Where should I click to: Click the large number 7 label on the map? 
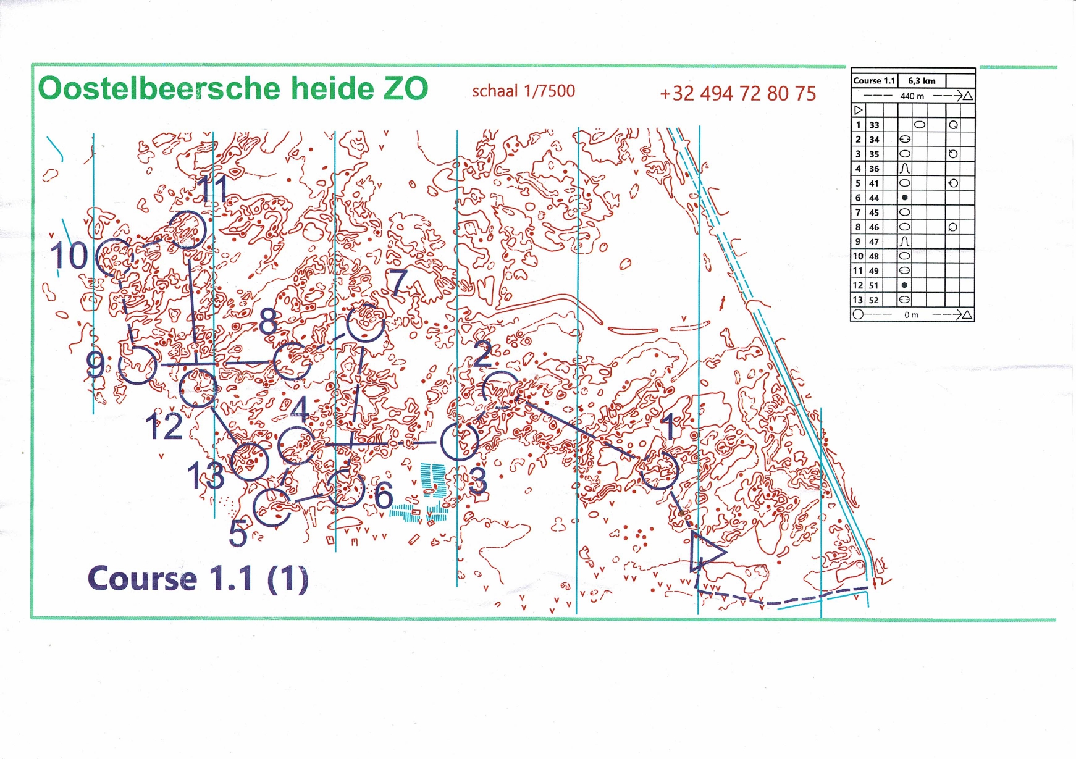[398, 282]
